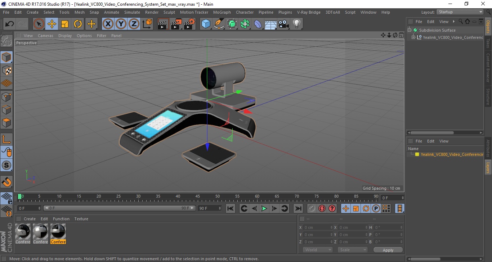Toggle Position keyframe recording icon
The height and width of the screenshot is (262, 492).
(345, 208)
